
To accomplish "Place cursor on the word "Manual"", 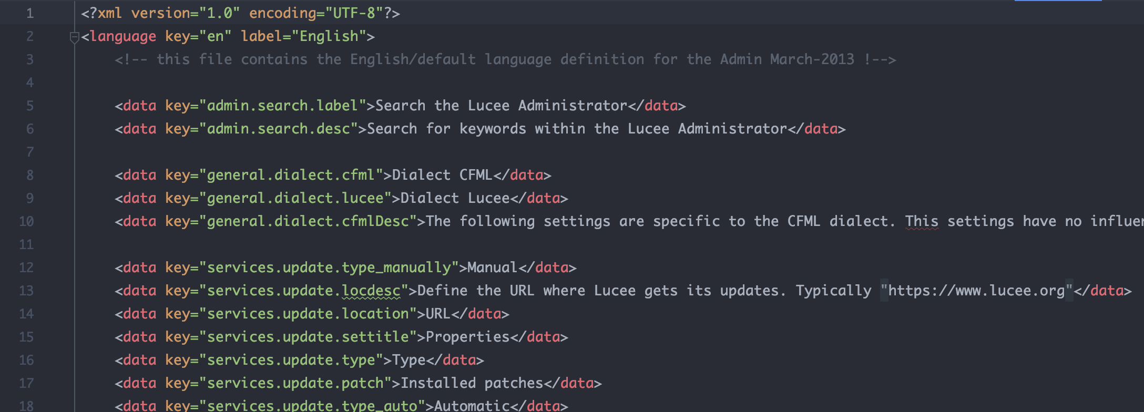I will click(493, 267).
